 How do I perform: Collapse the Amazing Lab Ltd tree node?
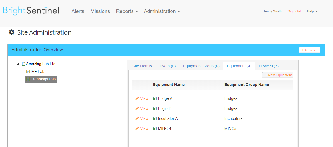[18, 64]
